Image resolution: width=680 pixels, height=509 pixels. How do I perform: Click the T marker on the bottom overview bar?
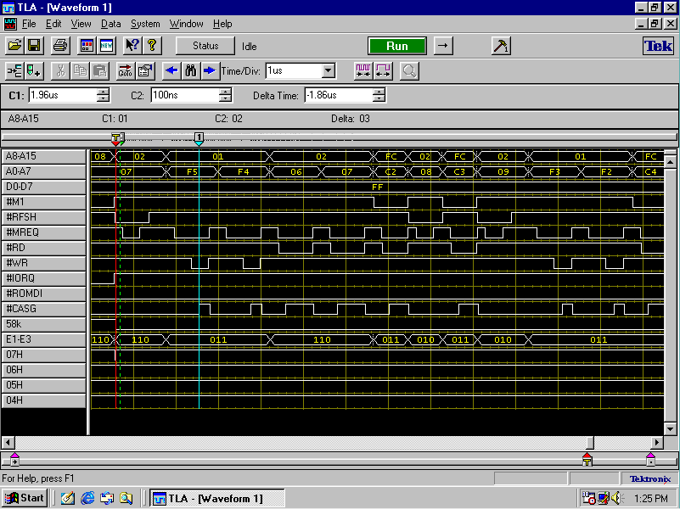587,459
